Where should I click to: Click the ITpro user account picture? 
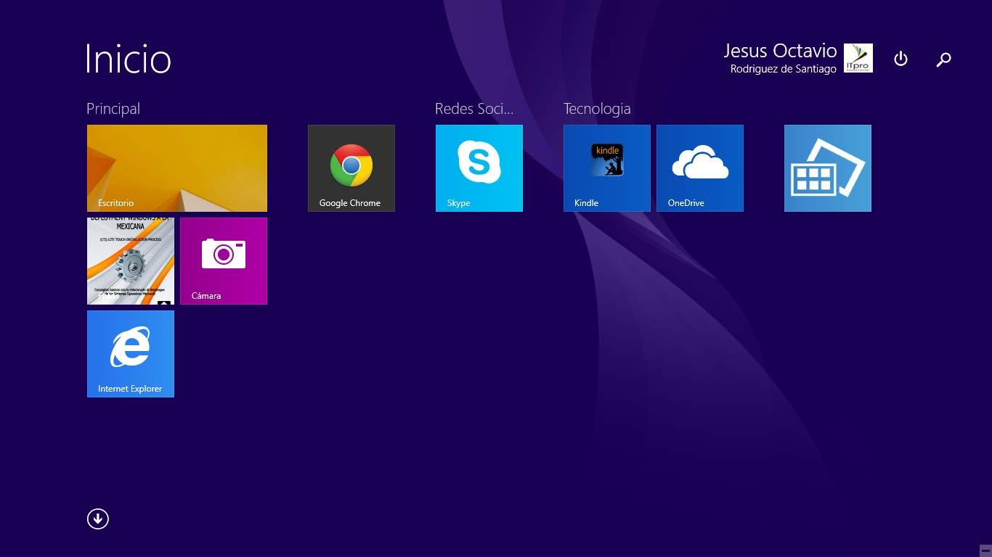coord(858,58)
